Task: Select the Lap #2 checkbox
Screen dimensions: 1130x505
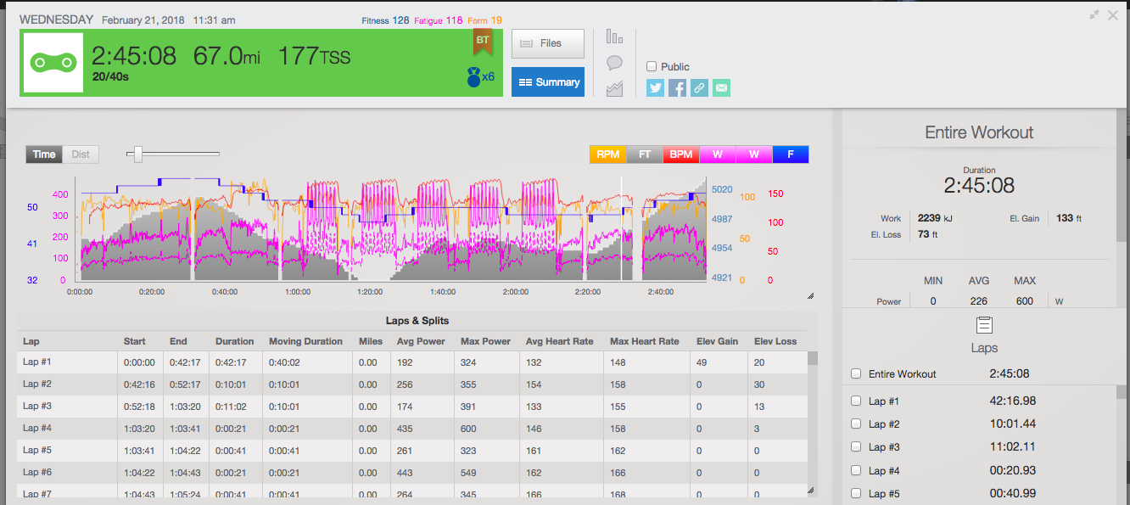Action: [856, 424]
